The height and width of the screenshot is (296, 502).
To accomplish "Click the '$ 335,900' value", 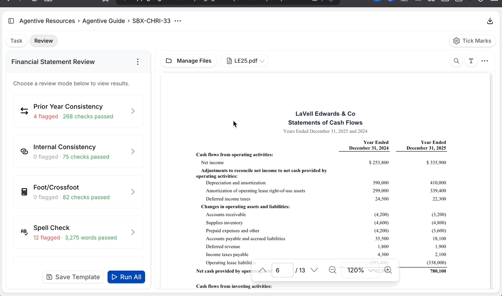I will tap(436, 163).
